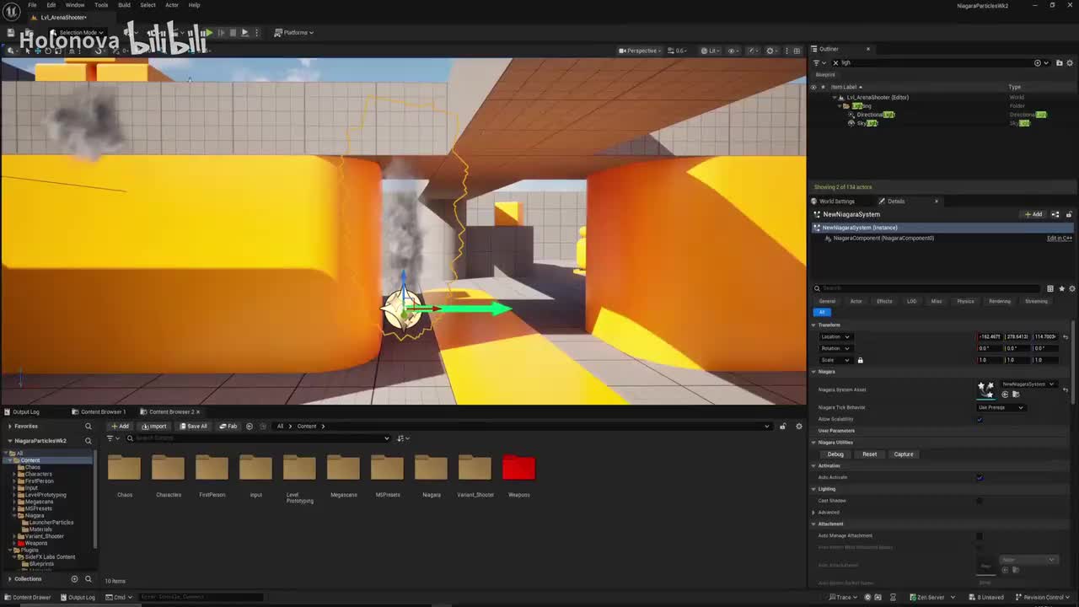The image size is (1079, 607).
Task: Open the Rotation type dropdown
Action: click(x=836, y=348)
